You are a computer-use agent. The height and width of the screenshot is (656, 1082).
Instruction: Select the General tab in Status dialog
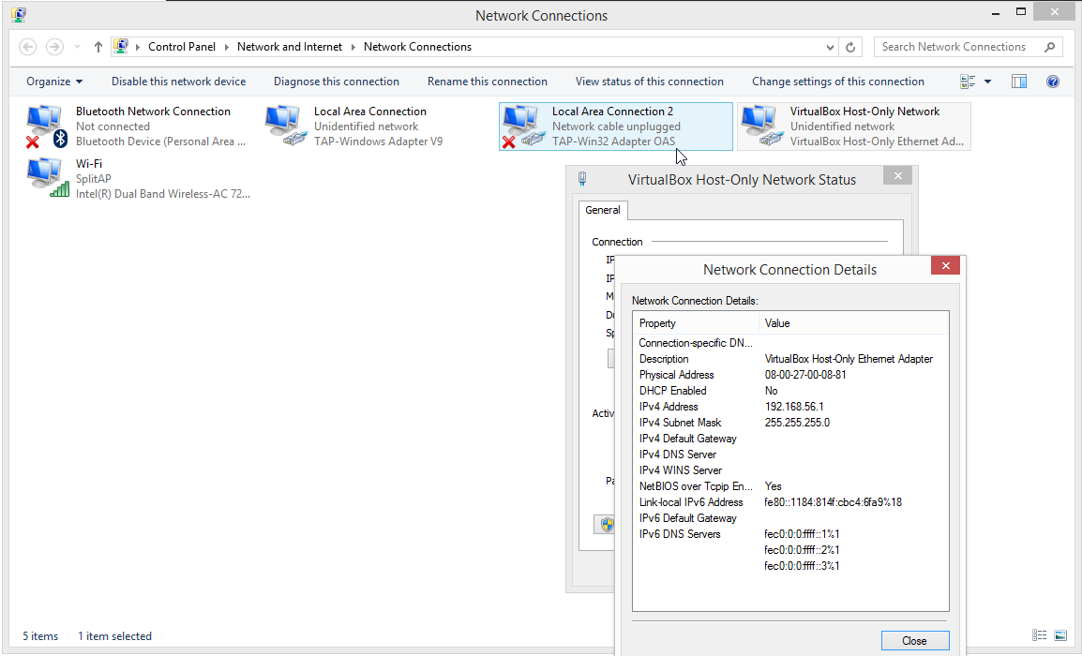coord(603,210)
